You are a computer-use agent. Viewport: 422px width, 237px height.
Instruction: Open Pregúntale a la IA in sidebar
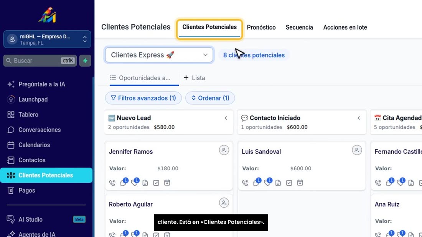click(x=42, y=84)
